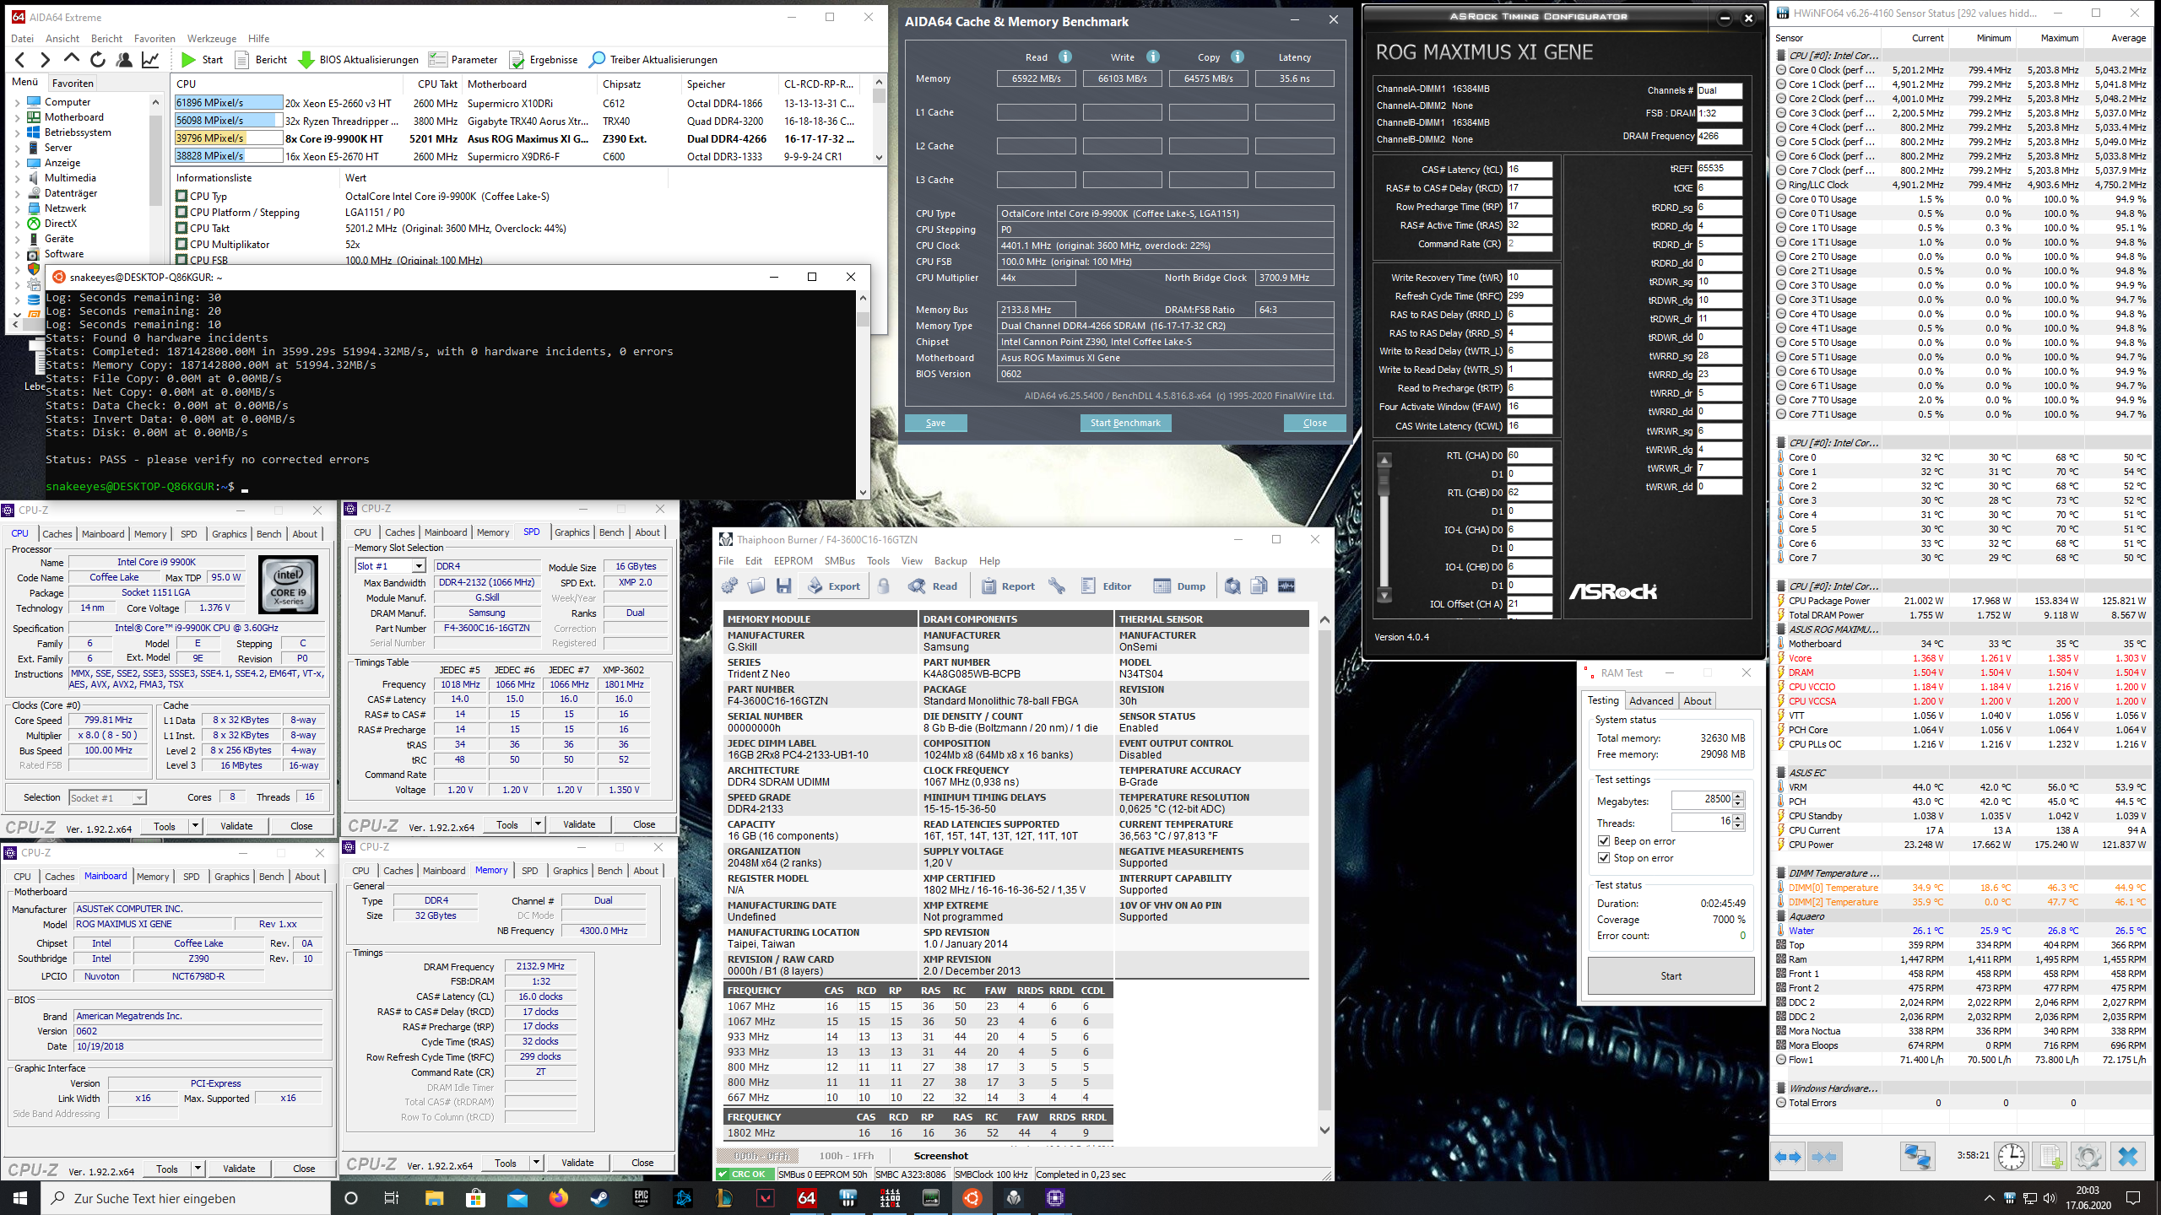Expand the Motherboard tree node in AIDA64

coord(18,117)
